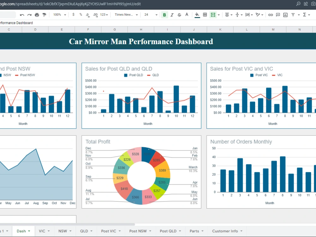
Task: Switch to the Customer Info sheet tab
Action: (225, 231)
